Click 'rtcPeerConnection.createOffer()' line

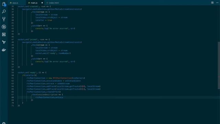pyautogui.click(x=44, y=92)
